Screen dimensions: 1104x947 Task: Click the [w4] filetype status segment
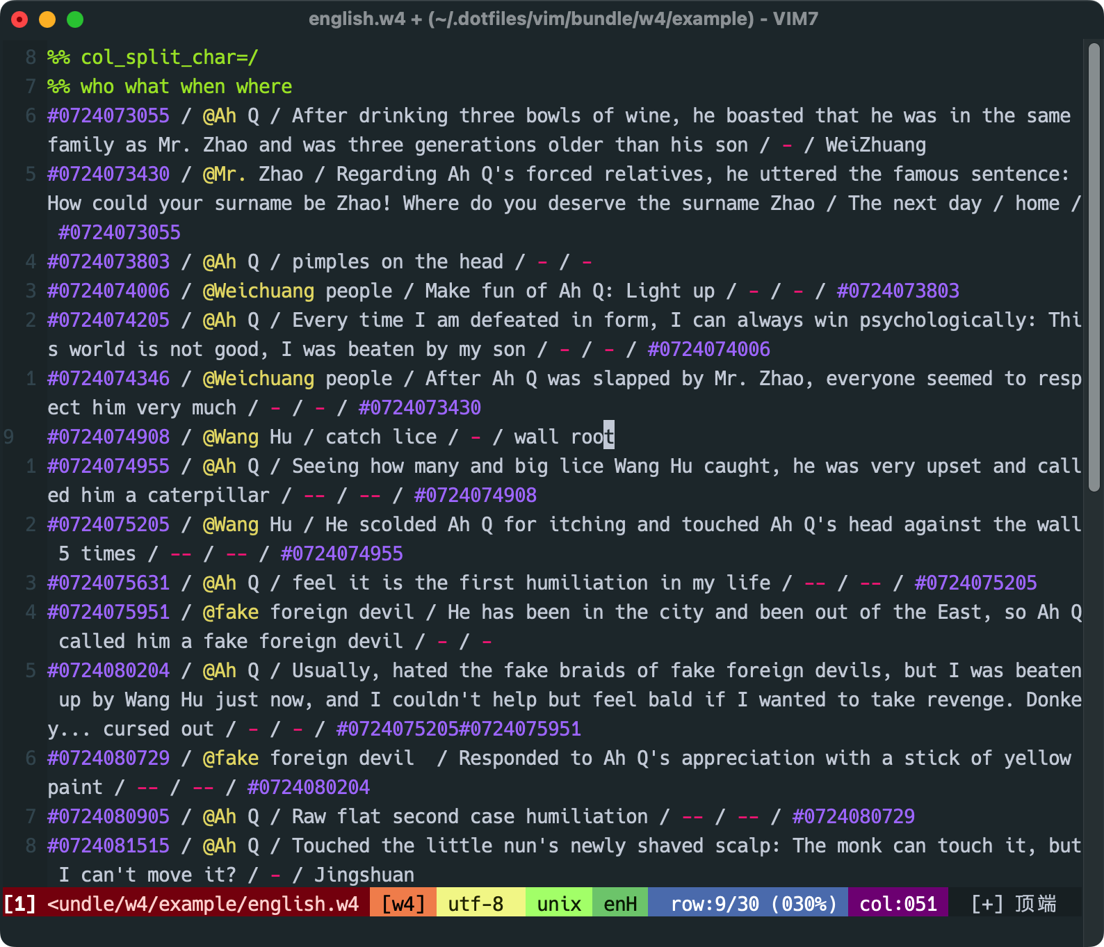point(403,903)
